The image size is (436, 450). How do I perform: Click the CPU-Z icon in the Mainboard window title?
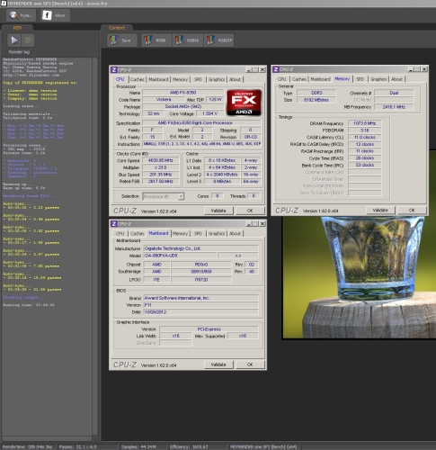pyautogui.click(x=114, y=224)
